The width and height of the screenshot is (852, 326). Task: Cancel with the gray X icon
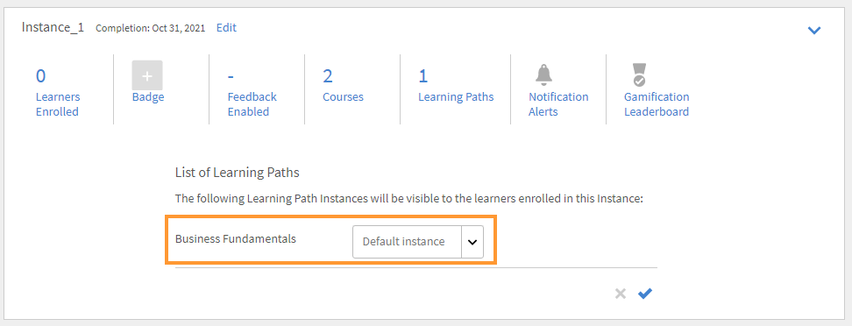620,294
